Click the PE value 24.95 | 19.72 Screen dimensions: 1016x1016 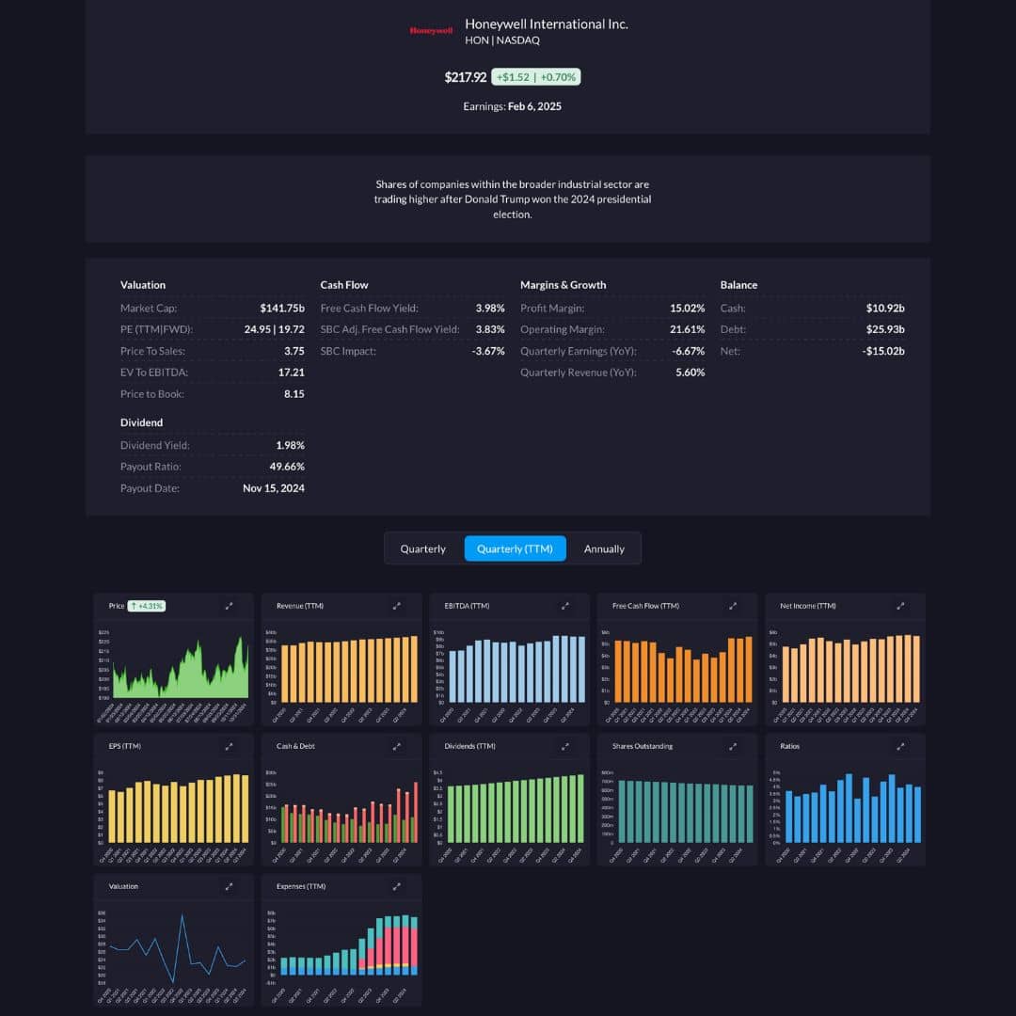tap(274, 329)
